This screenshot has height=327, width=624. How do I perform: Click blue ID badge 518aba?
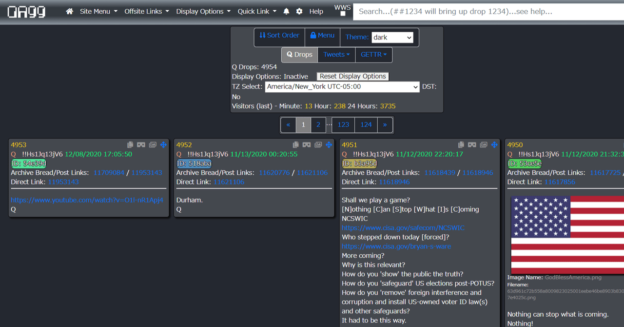[194, 163]
